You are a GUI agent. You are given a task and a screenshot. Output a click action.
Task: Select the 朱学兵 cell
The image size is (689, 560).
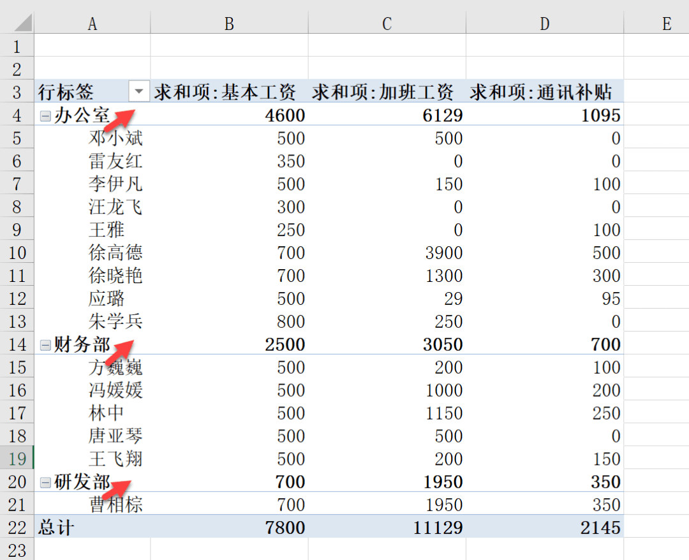click(x=93, y=321)
